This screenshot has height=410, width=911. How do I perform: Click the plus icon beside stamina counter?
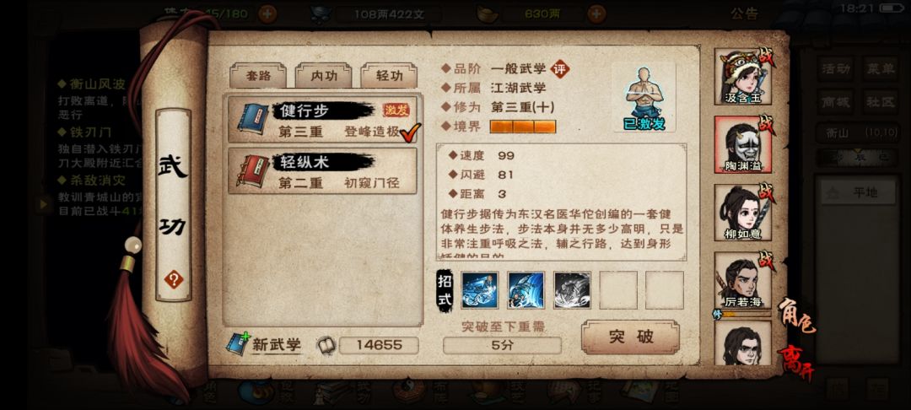click(x=267, y=13)
